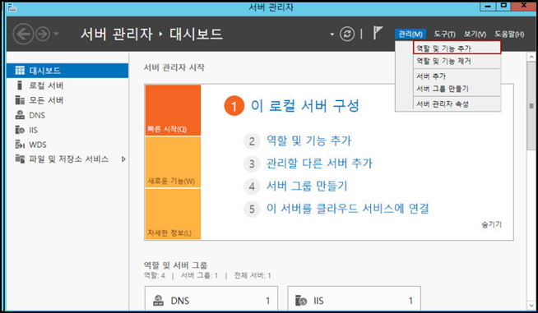Select 서버 그룹 만들기 in dropdown menu
The image size is (538, 313).
[457, 89]
